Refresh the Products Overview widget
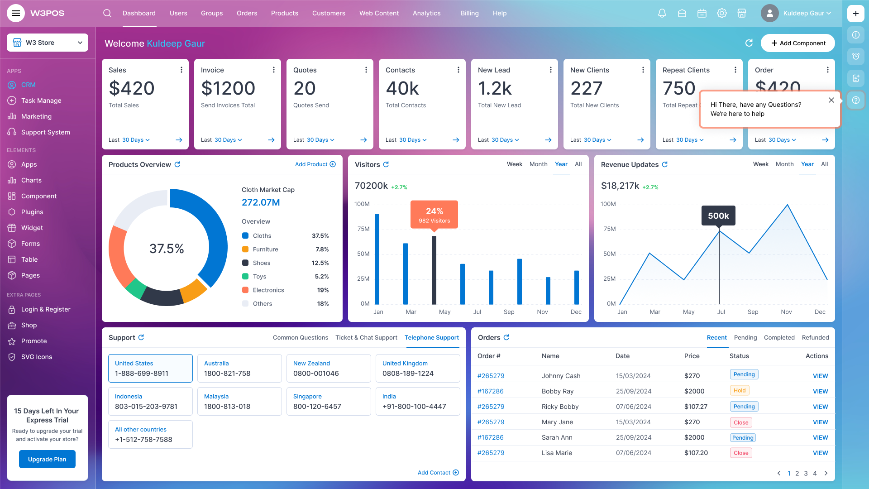 (x=178, y=164)
